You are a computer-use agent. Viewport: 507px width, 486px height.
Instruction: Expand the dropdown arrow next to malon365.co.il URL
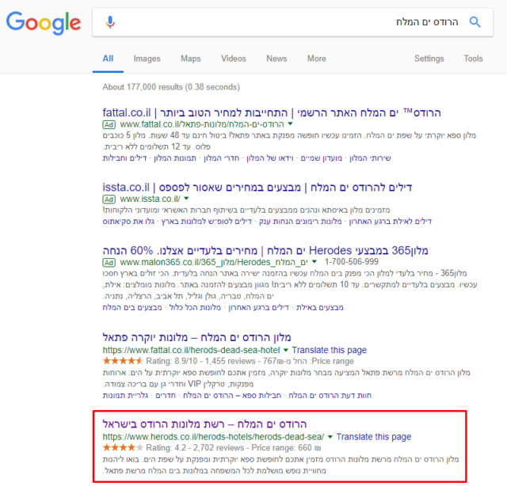coord(314,261)
